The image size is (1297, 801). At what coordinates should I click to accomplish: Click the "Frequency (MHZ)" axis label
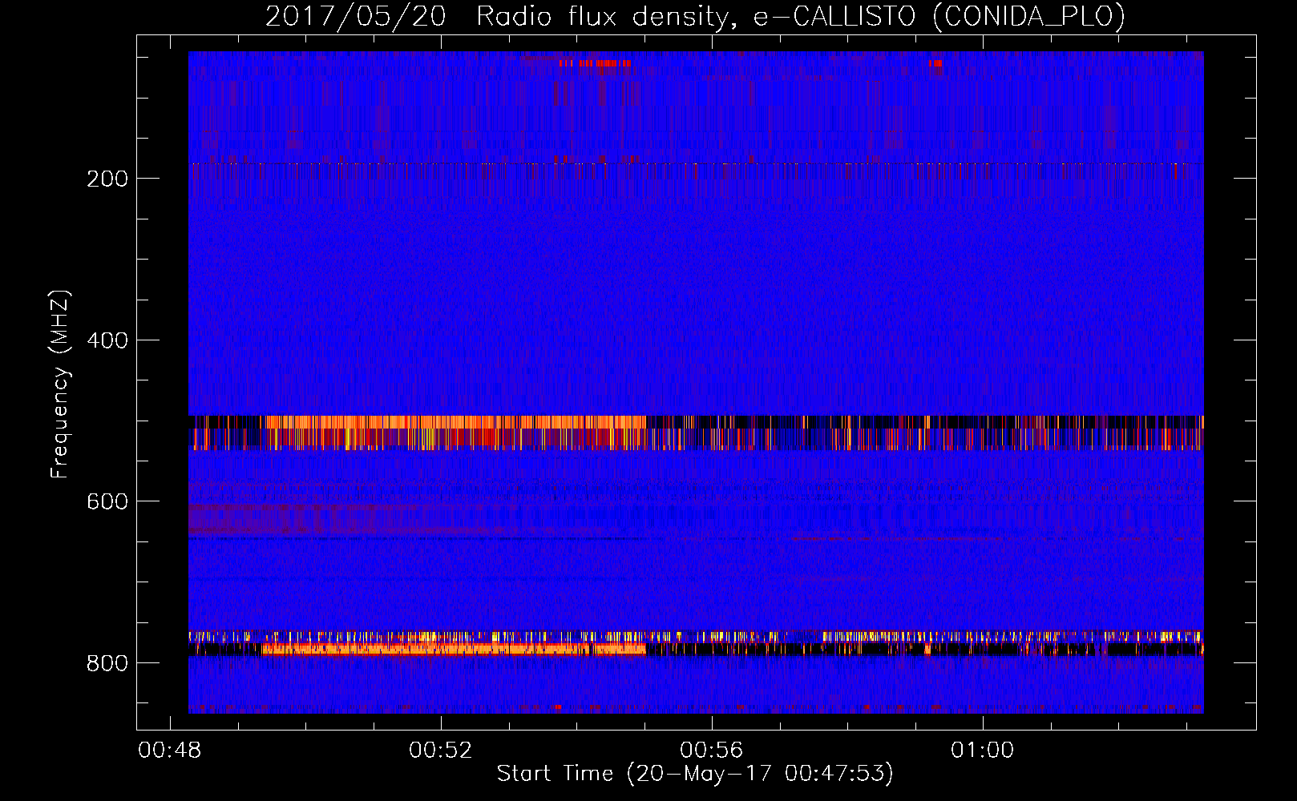[60, 384]
